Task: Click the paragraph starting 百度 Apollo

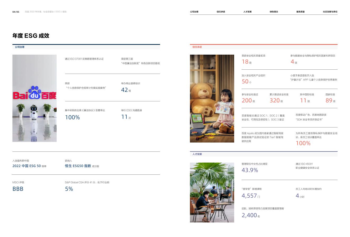Action: point(262,137)
